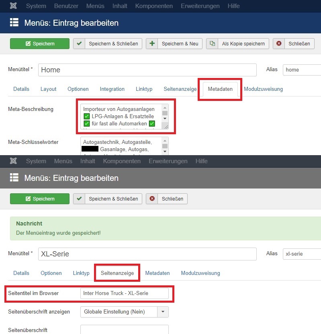Click the Menütitel field containing Home
Viewport: 321px width, 334px height.
[147, 70]
